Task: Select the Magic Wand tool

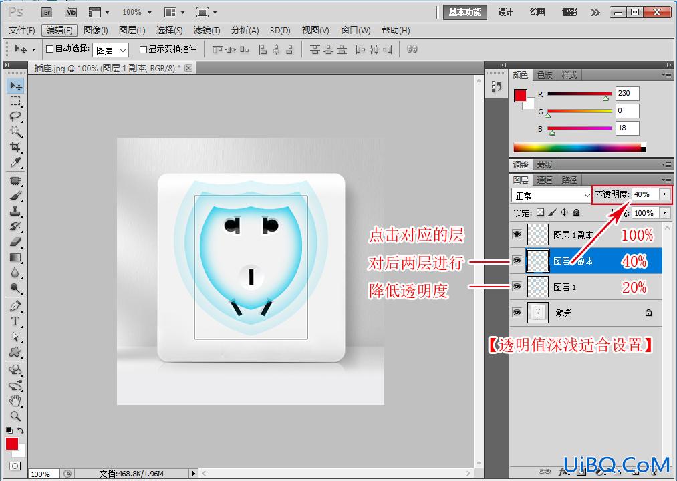Action: coord(15,131)
